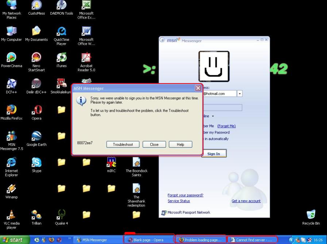The width and height of the screenshot is (327, 244).
Task: Open the Windows start menu
Action: click(15, 240)
